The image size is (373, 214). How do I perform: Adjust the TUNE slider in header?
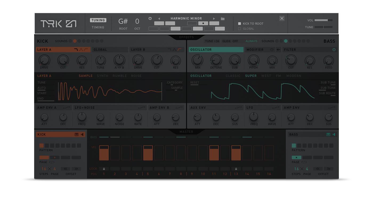coord(323,27)
